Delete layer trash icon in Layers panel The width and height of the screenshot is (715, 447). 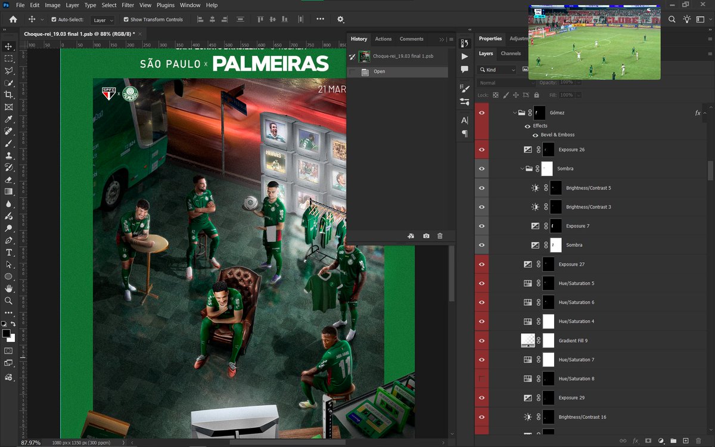tap(698, 440)
